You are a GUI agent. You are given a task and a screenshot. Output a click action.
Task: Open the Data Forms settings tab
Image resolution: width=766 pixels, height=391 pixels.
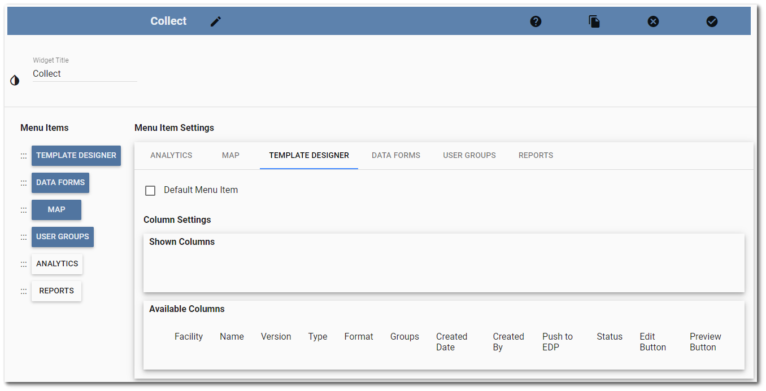pos(395,155)
